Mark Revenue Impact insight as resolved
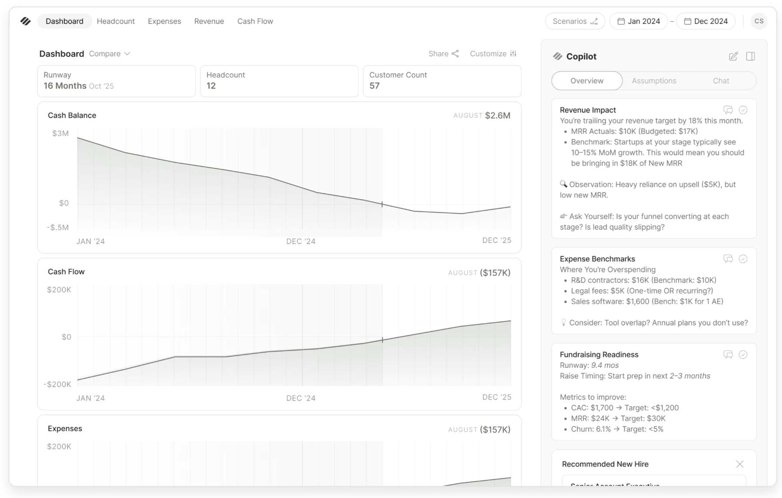 (x=743, y=110)
